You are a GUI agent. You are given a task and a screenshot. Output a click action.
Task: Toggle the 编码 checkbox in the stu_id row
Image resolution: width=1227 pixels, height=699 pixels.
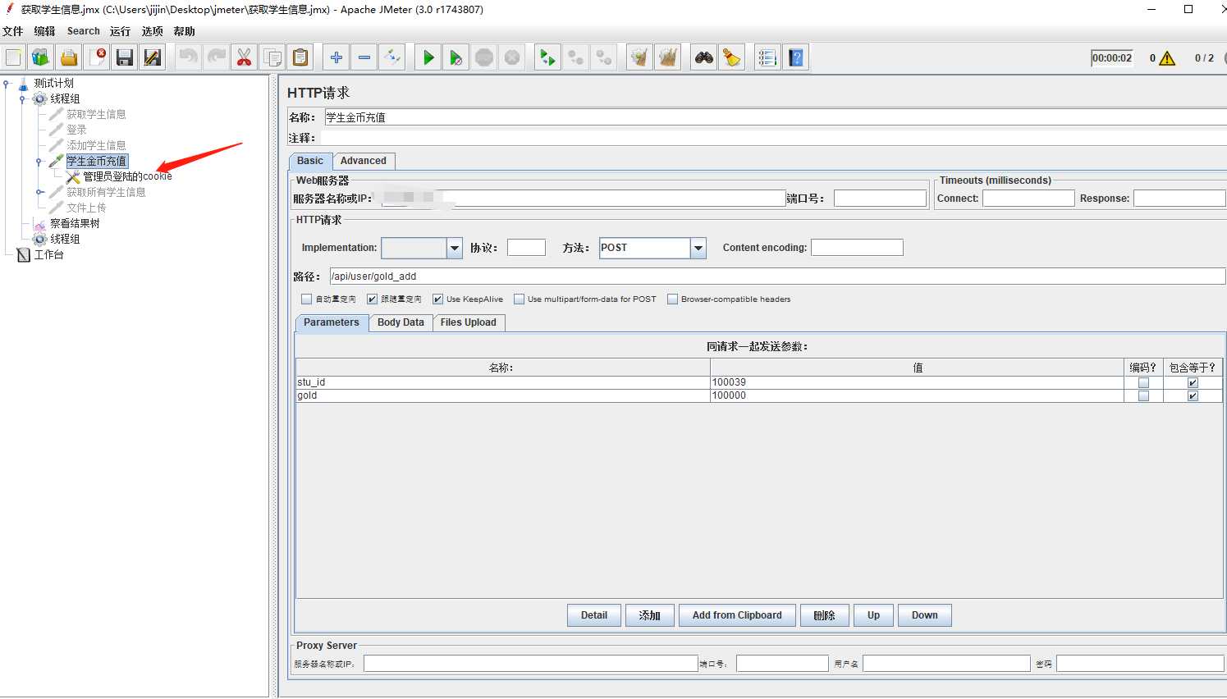(1143, 382)
